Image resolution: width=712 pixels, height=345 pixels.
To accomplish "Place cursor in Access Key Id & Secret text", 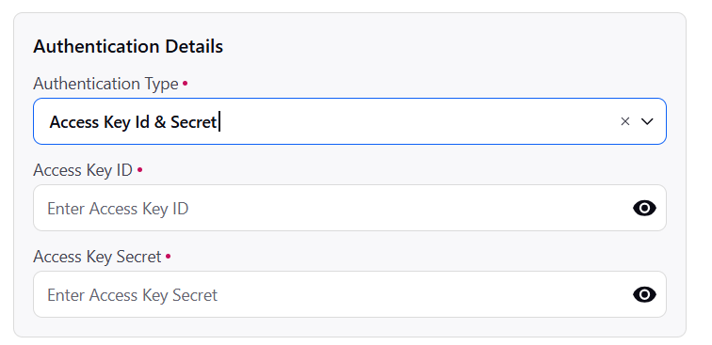I will 133,122.
